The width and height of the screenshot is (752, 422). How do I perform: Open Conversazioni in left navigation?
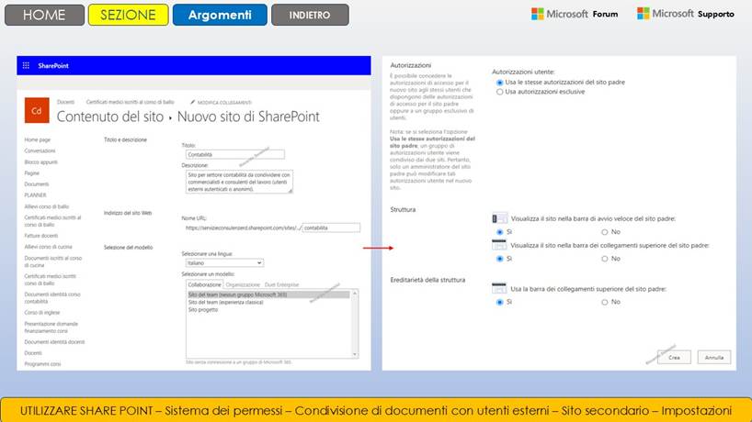pos(40,150)
